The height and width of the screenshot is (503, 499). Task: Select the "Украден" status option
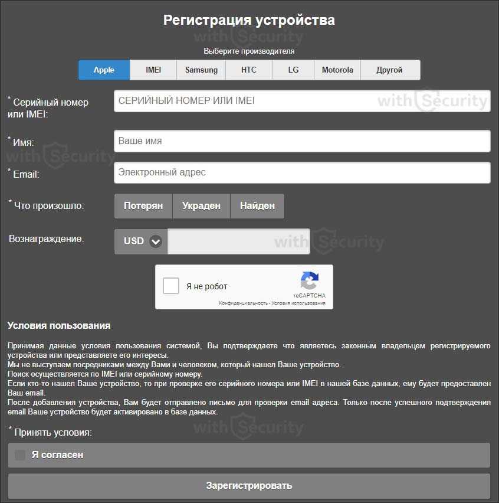pyautogui.click(x=201, y=206)
